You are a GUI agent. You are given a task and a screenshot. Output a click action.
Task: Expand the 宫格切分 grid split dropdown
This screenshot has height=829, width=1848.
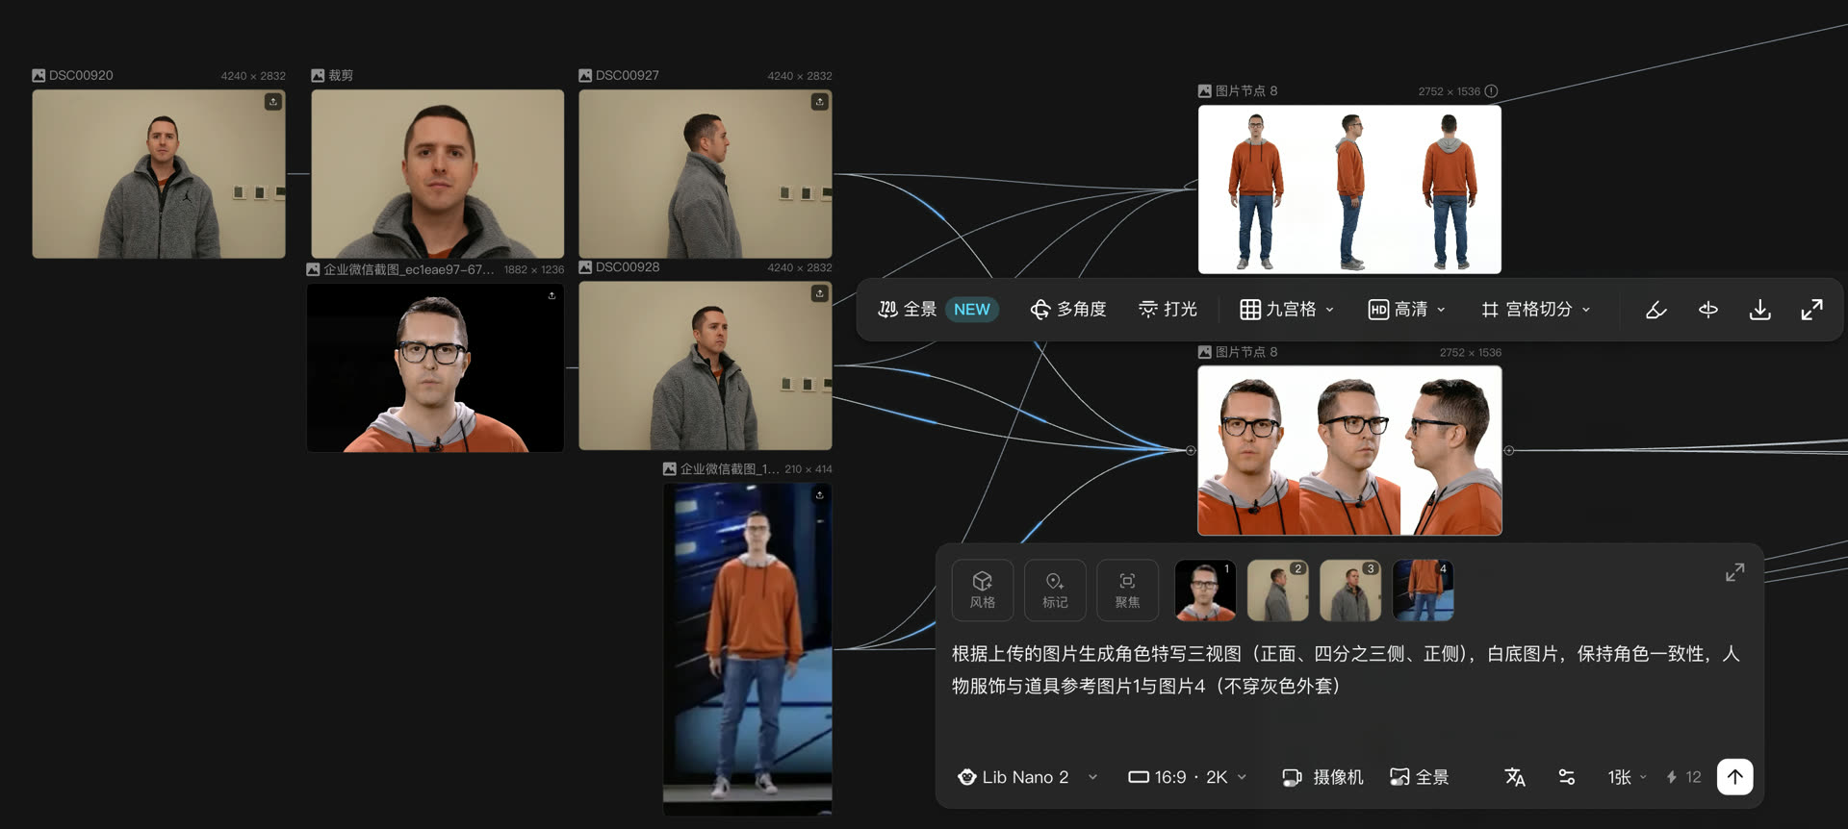click(x=1536, y=309)
